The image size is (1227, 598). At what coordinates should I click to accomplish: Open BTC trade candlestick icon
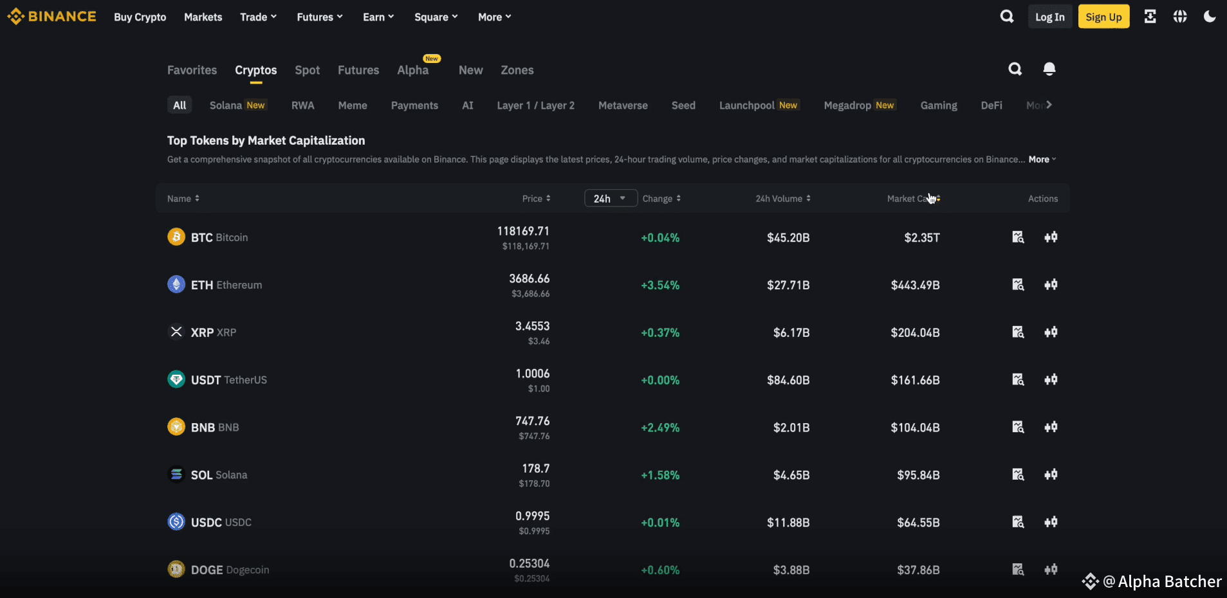1051,237
